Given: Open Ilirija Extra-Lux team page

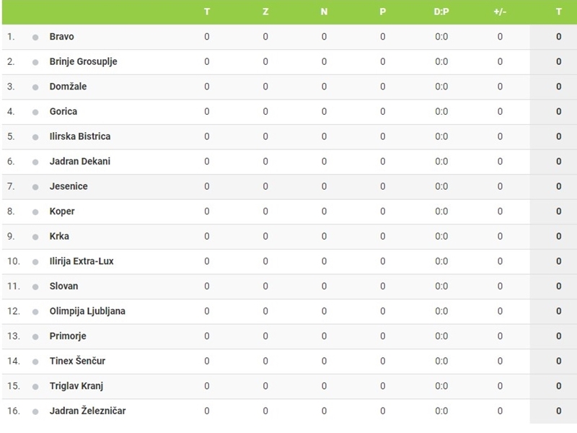Looking at the screenshot, I should click(82, 261).
